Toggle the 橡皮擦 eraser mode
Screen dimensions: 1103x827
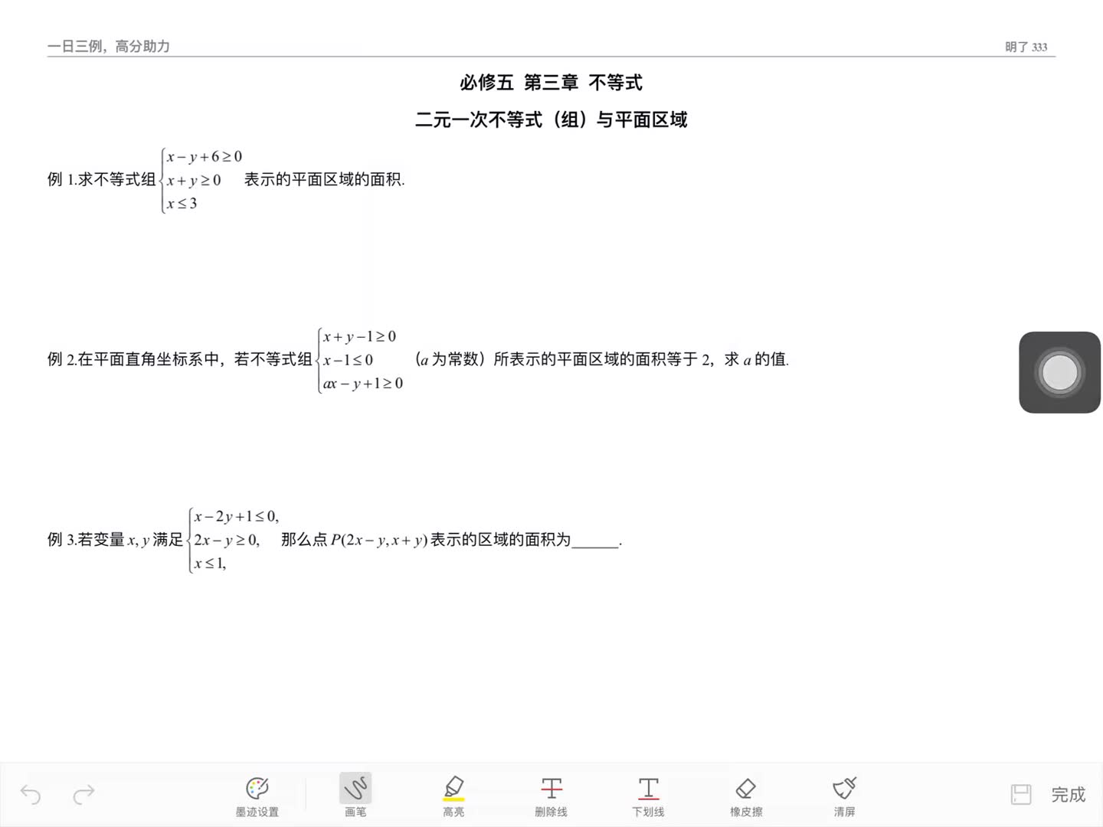point(745,794)
